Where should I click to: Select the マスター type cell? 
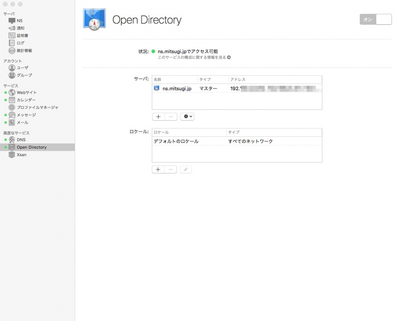pyautogui.click(x=208, y=89)
